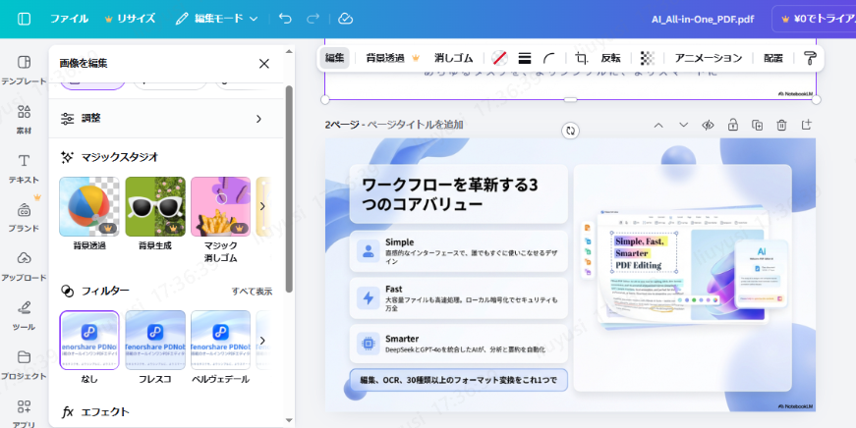Open the transparency checkerboard icon

point(647,58)
